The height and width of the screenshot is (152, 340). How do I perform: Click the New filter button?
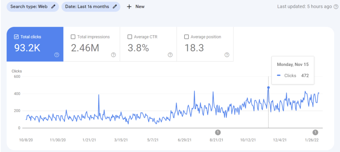tap(136, 7)
